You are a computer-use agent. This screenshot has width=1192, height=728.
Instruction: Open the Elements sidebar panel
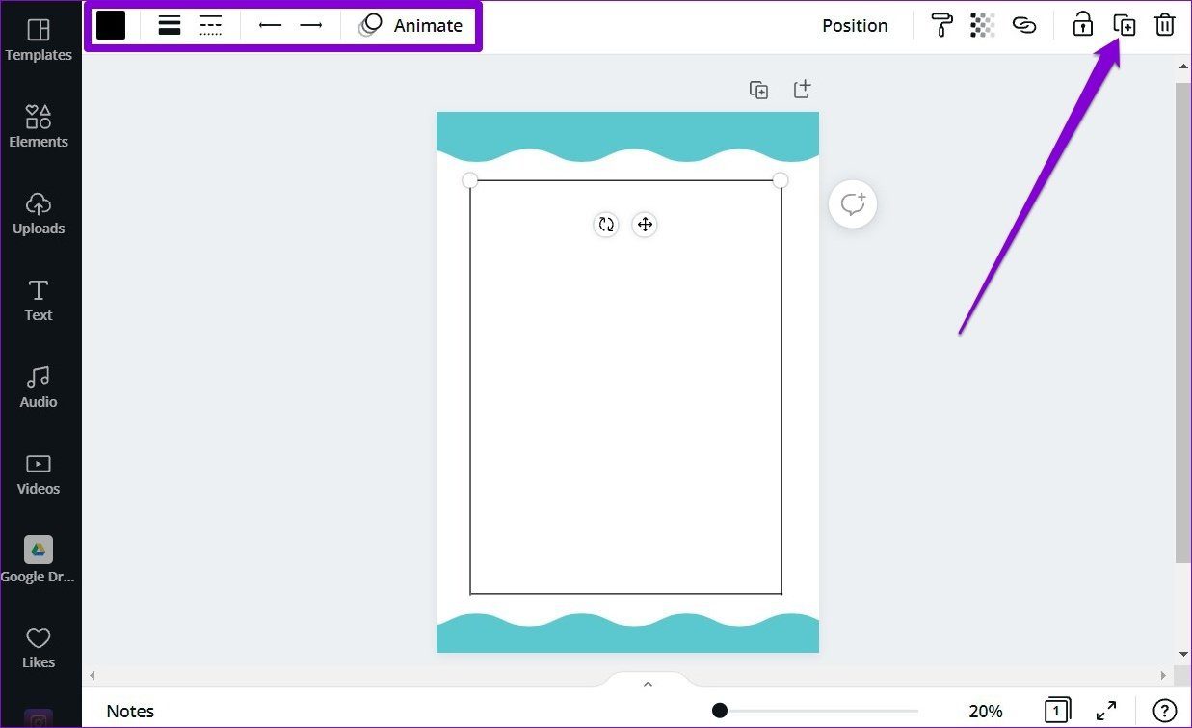tap(39, 126)
